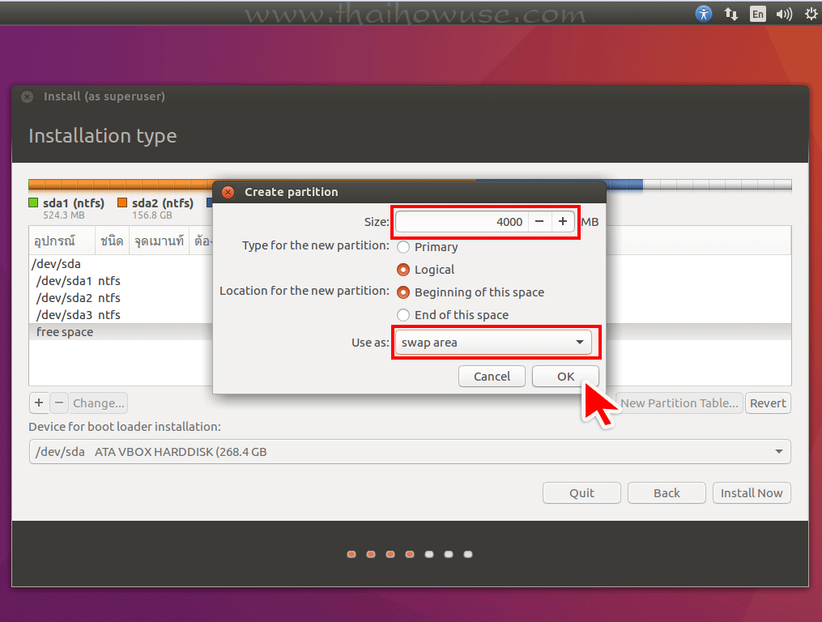Open the En keyboard layout indicator
This screenshot has height=622, width=822.
pyautogui.click(x=757, y=14)
